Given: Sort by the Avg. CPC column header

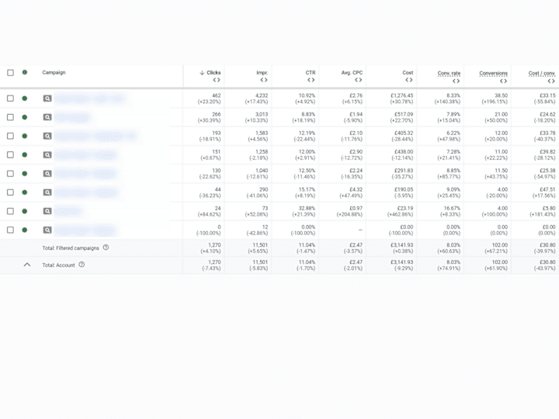Looking at the screenshot, I should tap(352, 73).
